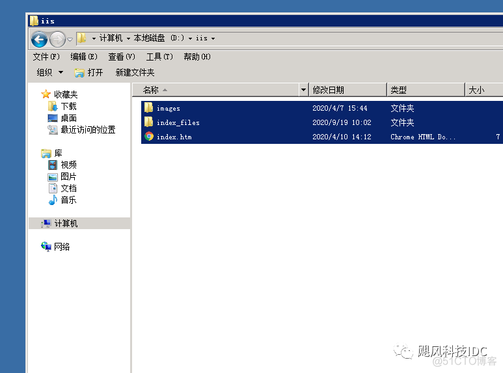Select the index_files folder name
This screenshot has height=373, width=503.
click(x=178, y=122)
